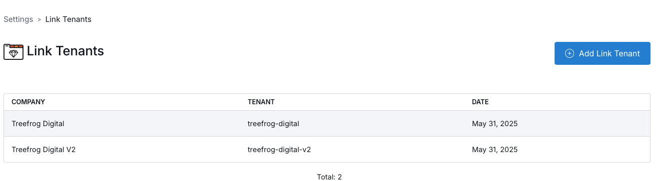Click the breadcrumb separator arrow
The width and height of the screenshot is (658, 181).
pyautogui.click(x=39, y=19)
